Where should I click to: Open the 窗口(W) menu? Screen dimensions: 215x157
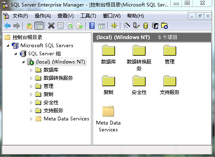[x=112, y=16]
